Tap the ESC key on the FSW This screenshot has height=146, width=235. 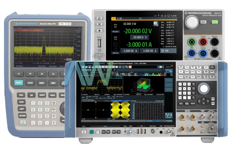pos(181,103)
